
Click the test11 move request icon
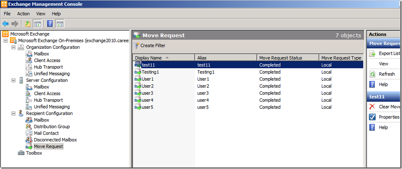[138, 65]
